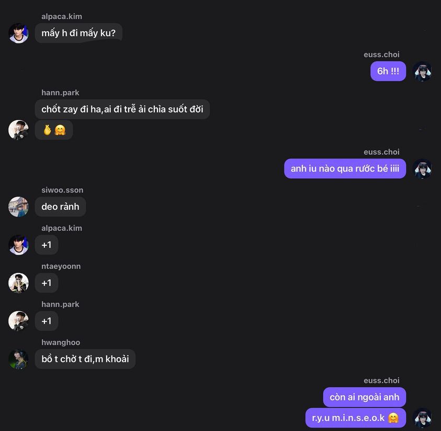Select the 'còn ai ngoài anh' bubble
This screenshot has width=441, height=431.
(365, 397)
